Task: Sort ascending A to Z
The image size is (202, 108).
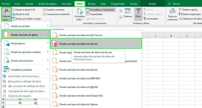Action: coord(121,11)
